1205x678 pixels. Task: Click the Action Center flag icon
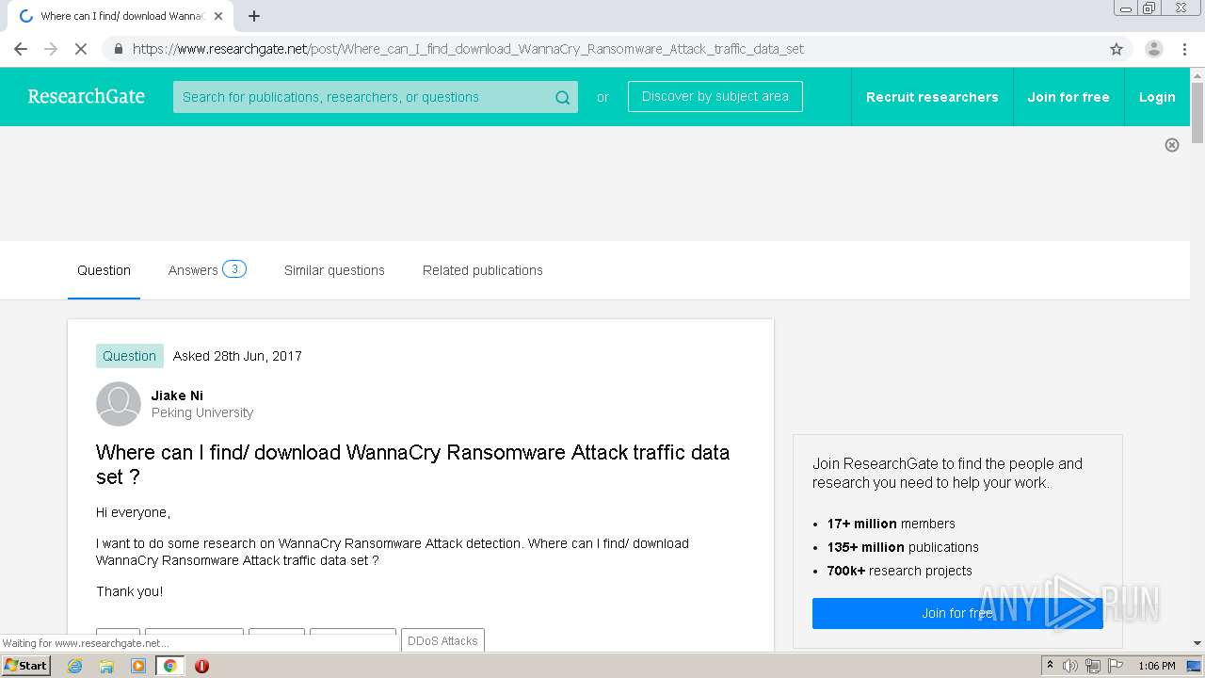pyautogui.click(x=1116, y=666)
